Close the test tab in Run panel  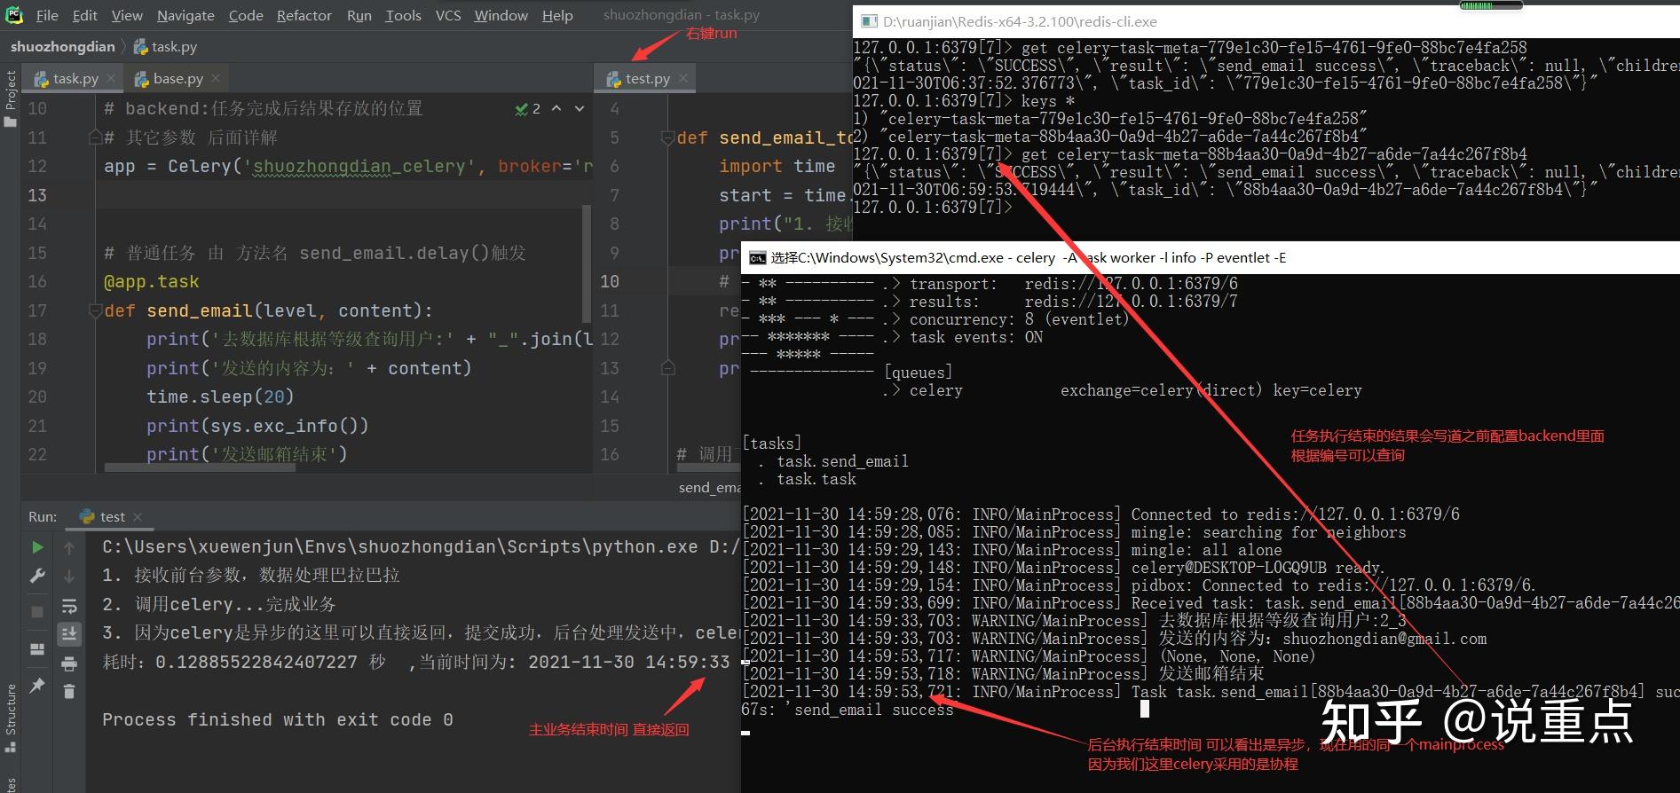pyautogui.click(x=138, y=516)
